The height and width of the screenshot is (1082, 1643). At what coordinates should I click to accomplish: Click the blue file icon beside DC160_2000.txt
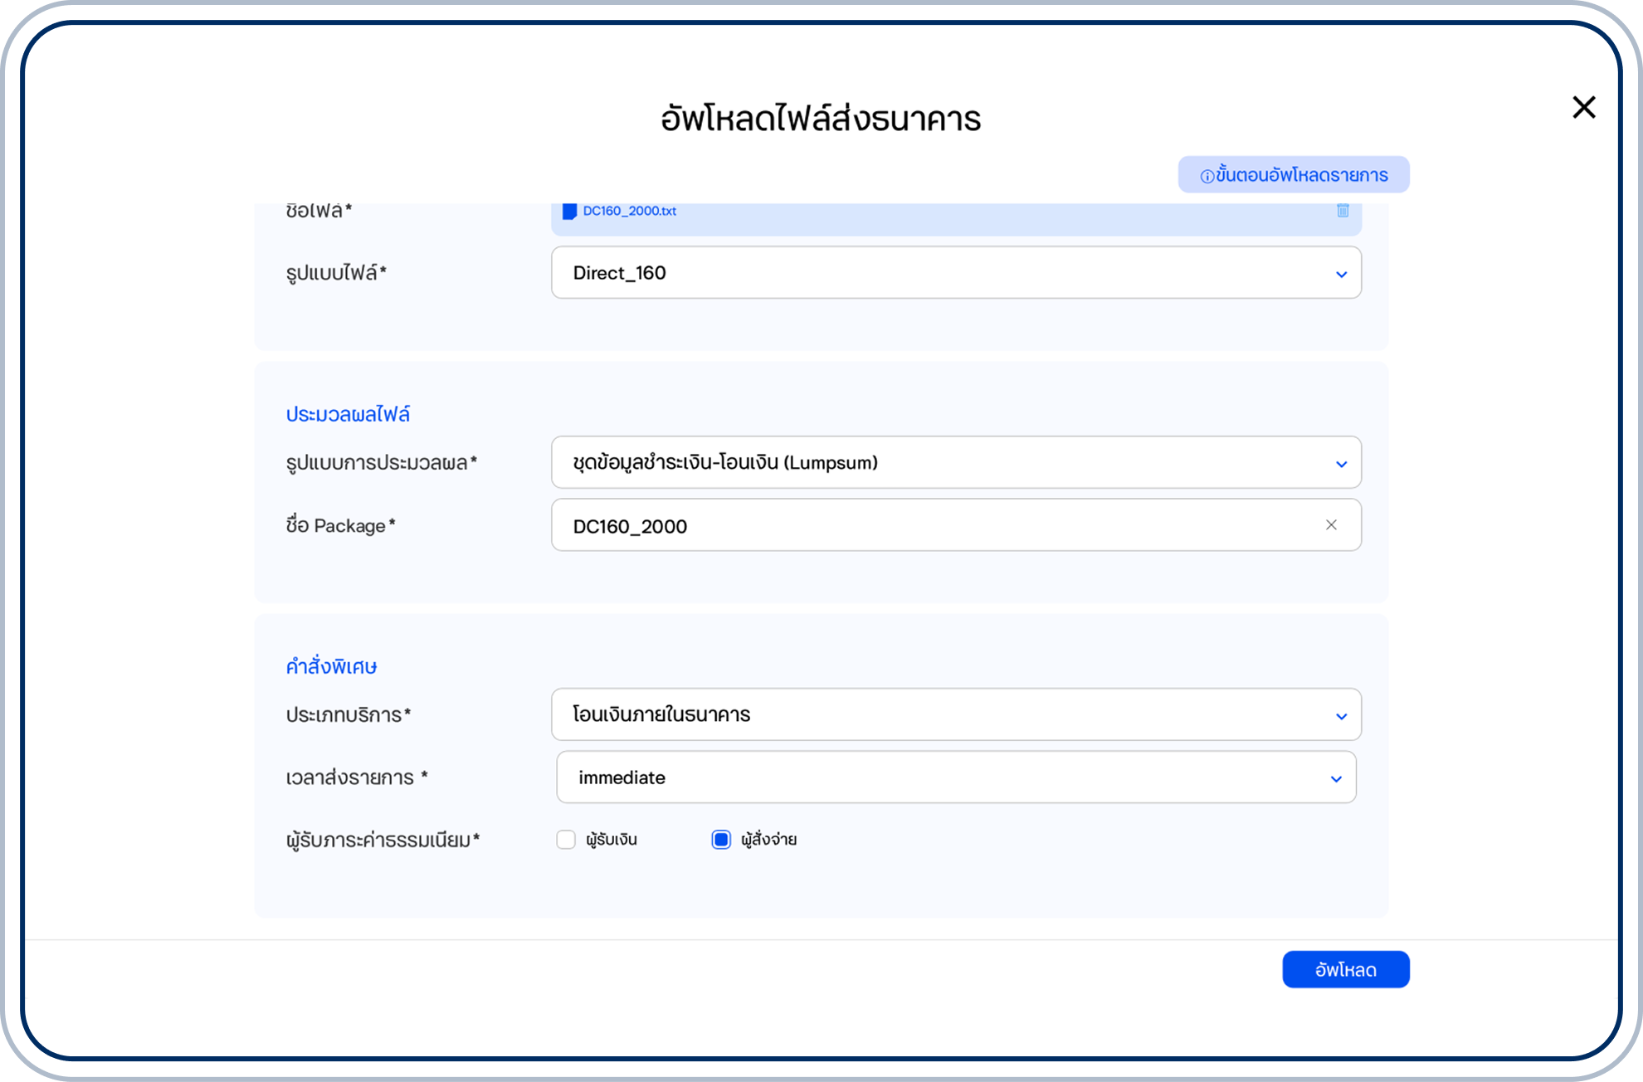pyautogui.click(x=569, y=212)
